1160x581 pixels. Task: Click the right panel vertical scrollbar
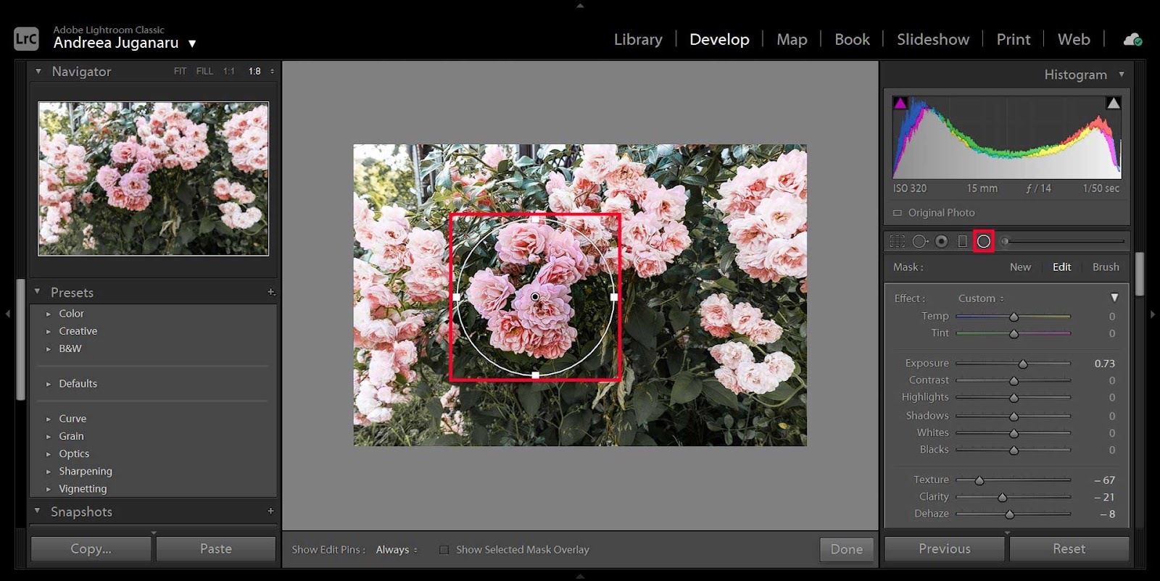1140,274
